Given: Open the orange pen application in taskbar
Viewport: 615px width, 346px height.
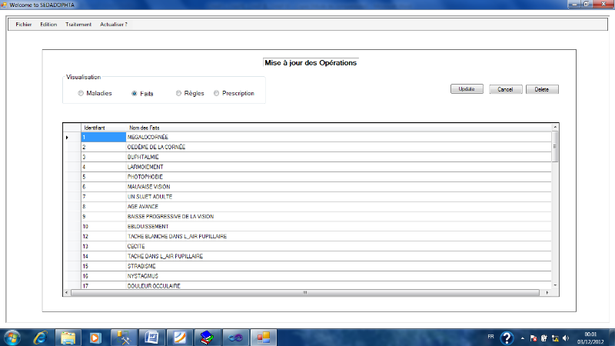Looking at the screenshot, I should click(180, 338).
